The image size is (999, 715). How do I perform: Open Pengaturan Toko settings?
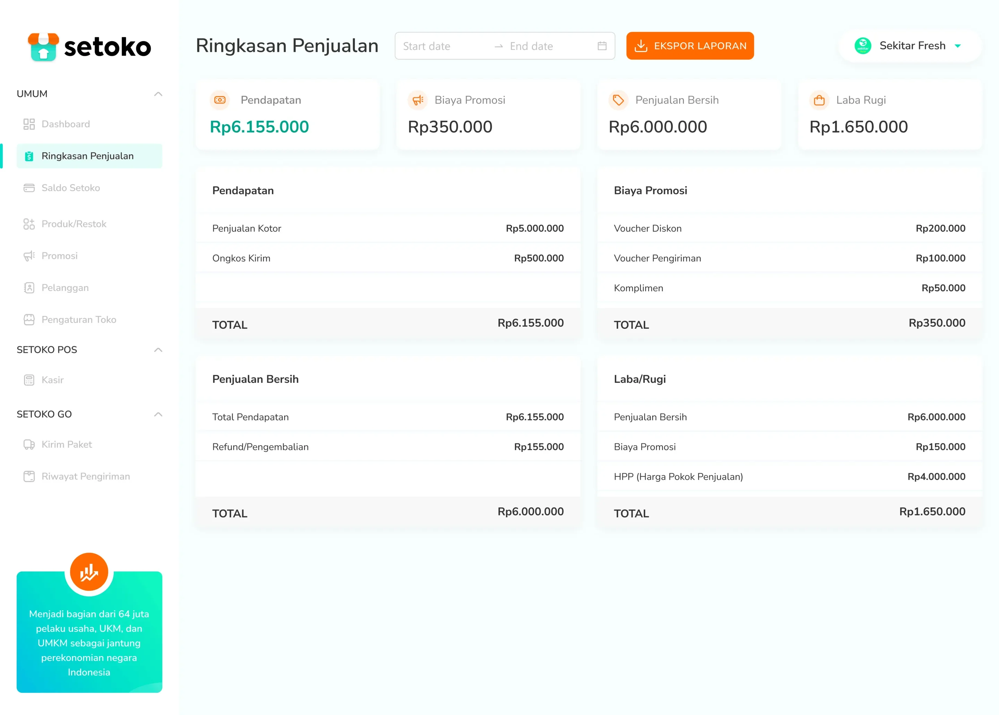[x=89, y=320]
